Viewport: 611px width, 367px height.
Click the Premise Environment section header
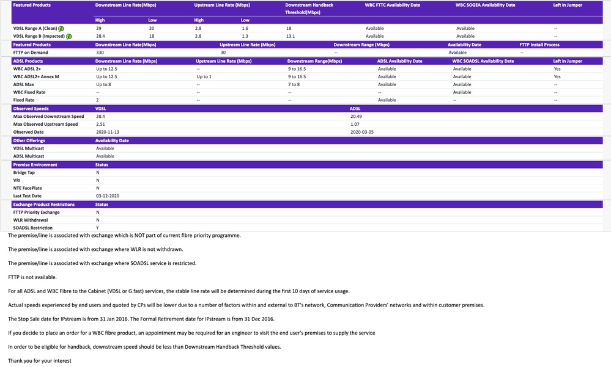35,165
